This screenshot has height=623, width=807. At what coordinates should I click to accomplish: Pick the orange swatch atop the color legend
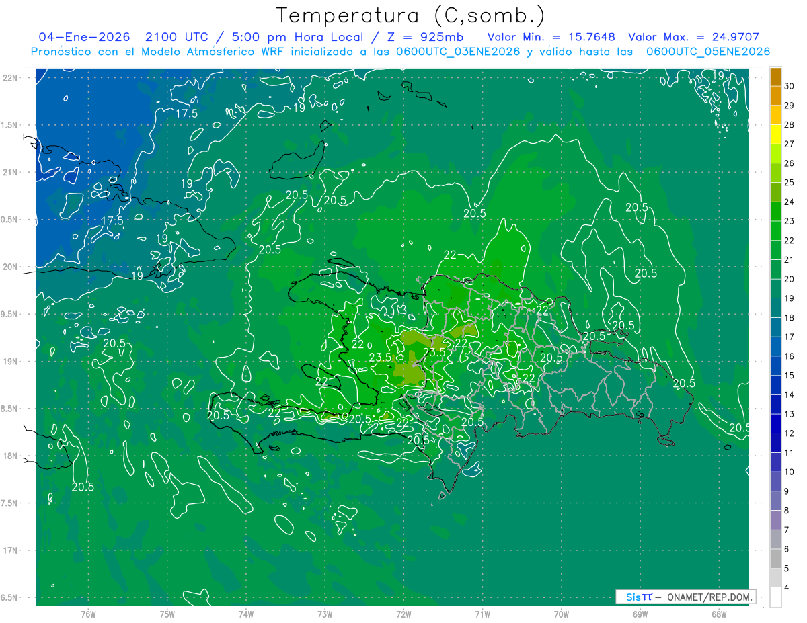click(775, 77)
